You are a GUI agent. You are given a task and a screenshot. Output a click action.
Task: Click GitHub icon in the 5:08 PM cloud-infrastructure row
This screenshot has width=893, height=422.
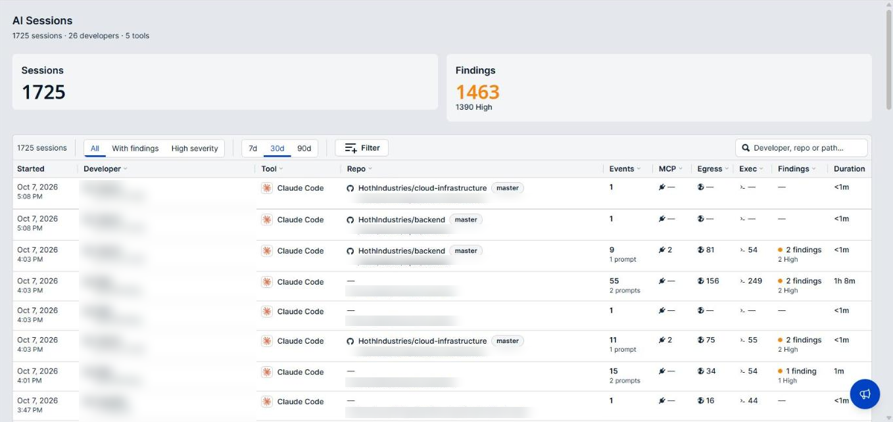350,188
